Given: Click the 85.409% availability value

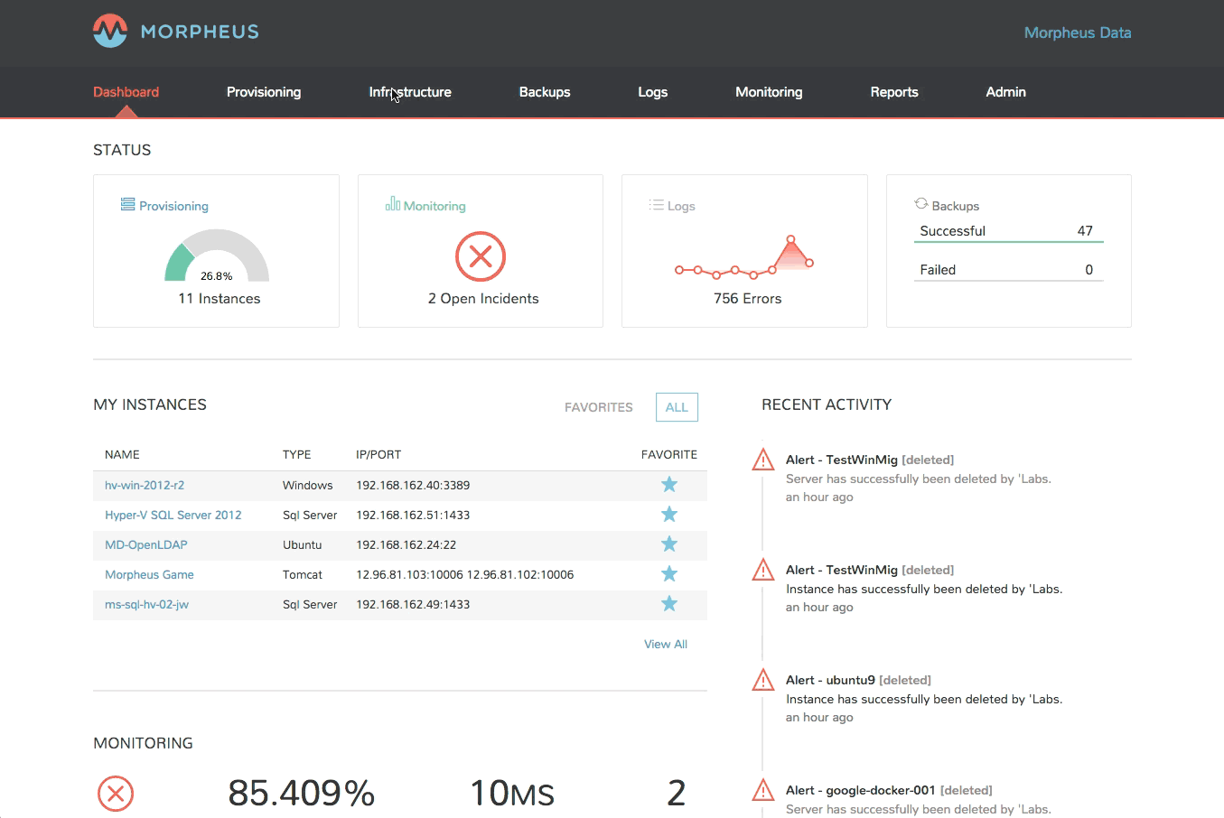Looking at the screenshot, I should [x=302, y=794].
